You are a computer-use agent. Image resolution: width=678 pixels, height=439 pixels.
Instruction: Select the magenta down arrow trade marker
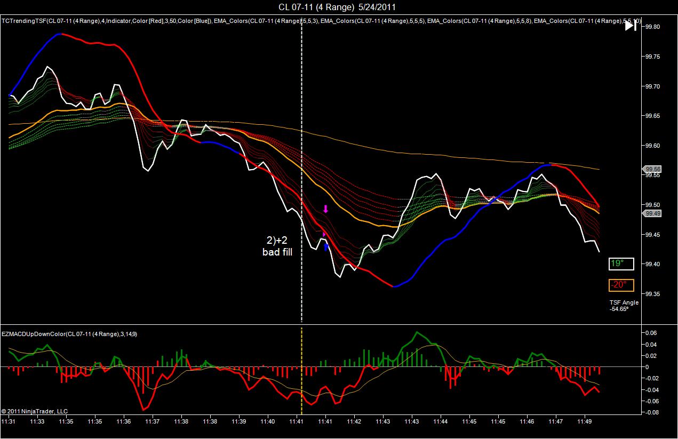click(326, 209)
